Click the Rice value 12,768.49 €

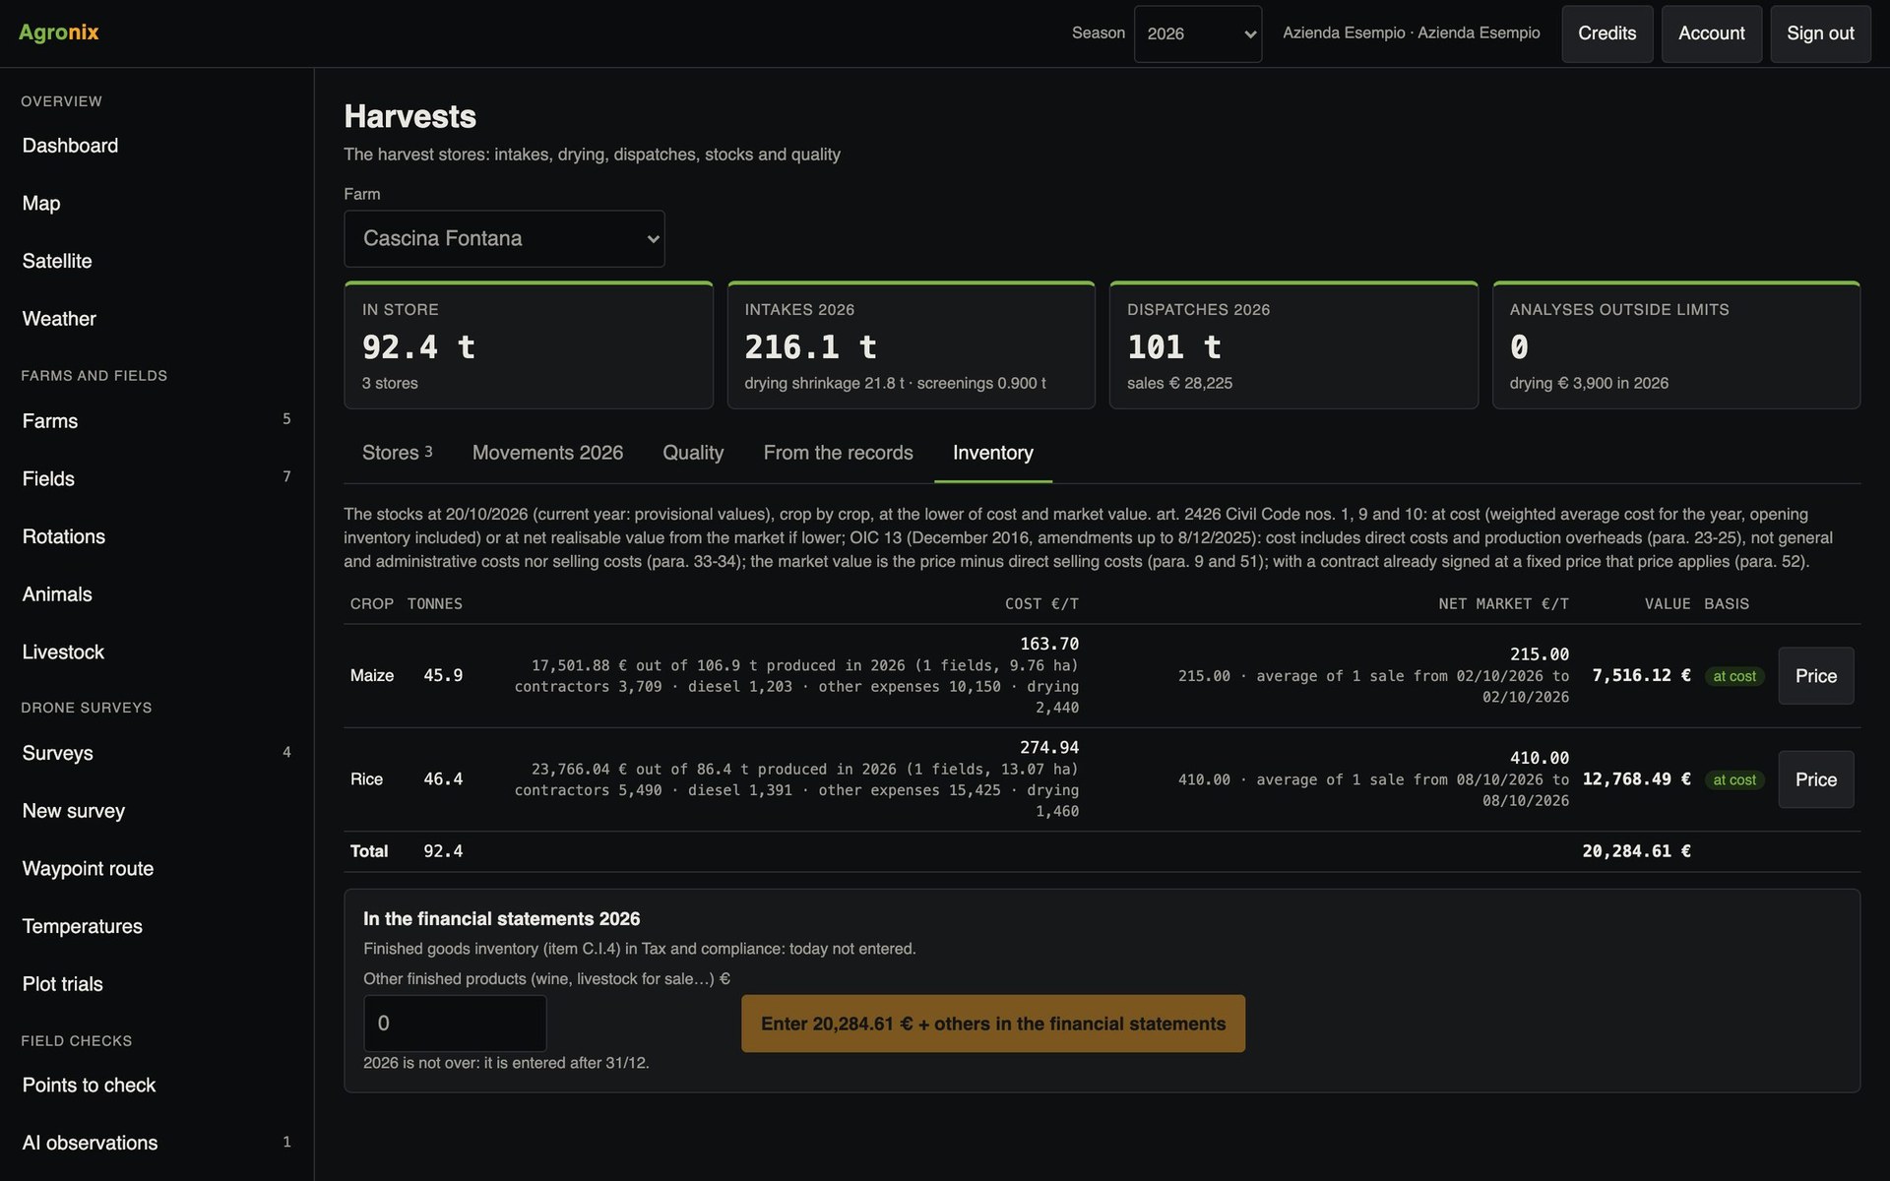[x=1636, y=778]
